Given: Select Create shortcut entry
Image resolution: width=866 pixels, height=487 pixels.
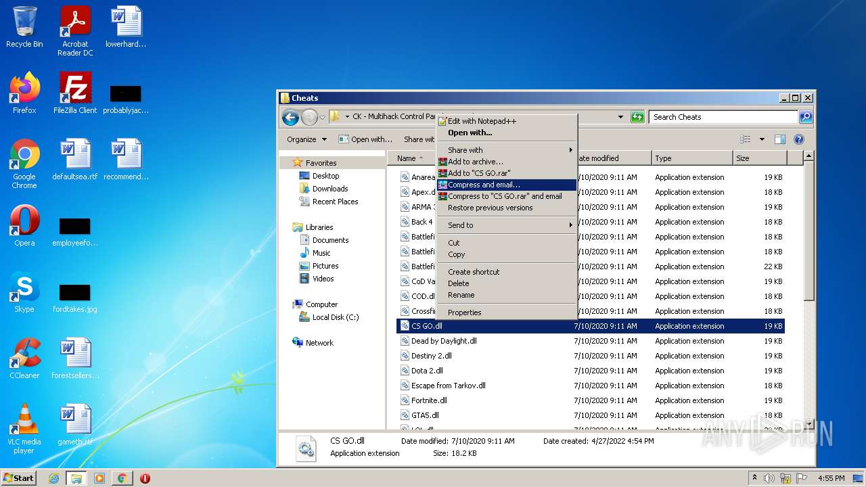Looking at the screenshot, I should [x=506, y=272].
